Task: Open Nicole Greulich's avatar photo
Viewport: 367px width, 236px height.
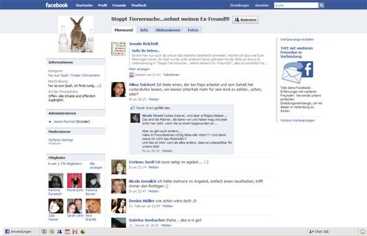Action: pos(118,186)
